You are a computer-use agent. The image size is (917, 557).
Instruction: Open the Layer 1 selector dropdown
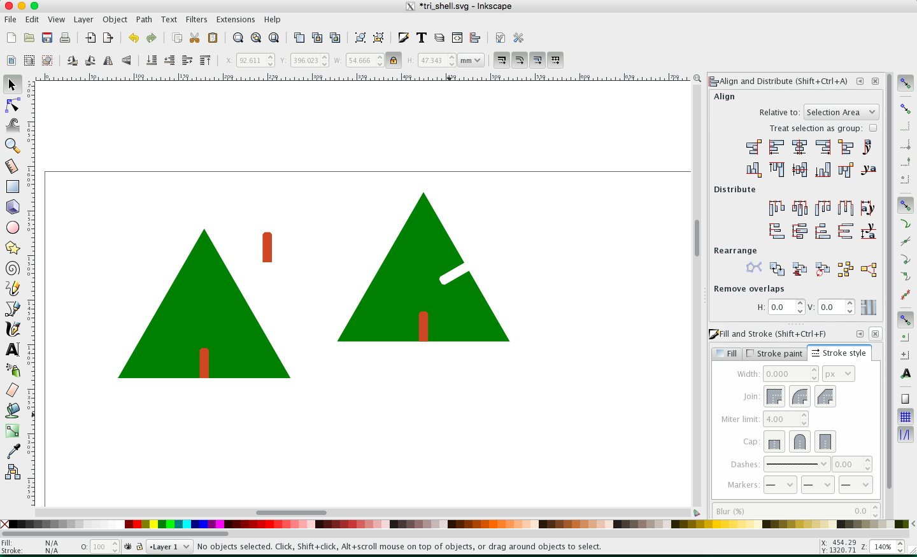(169, 547)
